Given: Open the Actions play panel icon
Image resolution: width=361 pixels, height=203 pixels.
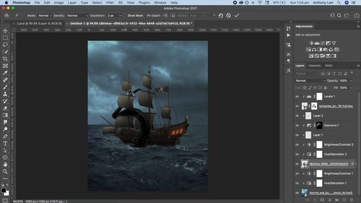Looking at the screenshot, I should point(288,35).
